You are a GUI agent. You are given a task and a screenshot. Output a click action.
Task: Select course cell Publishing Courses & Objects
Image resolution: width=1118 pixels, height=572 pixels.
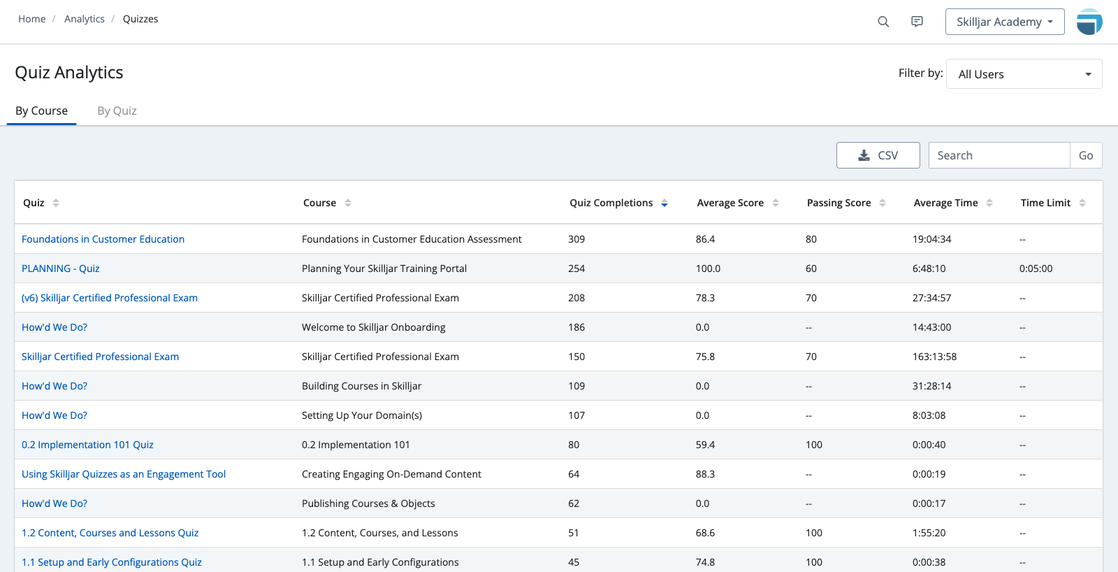click(368, 503)
